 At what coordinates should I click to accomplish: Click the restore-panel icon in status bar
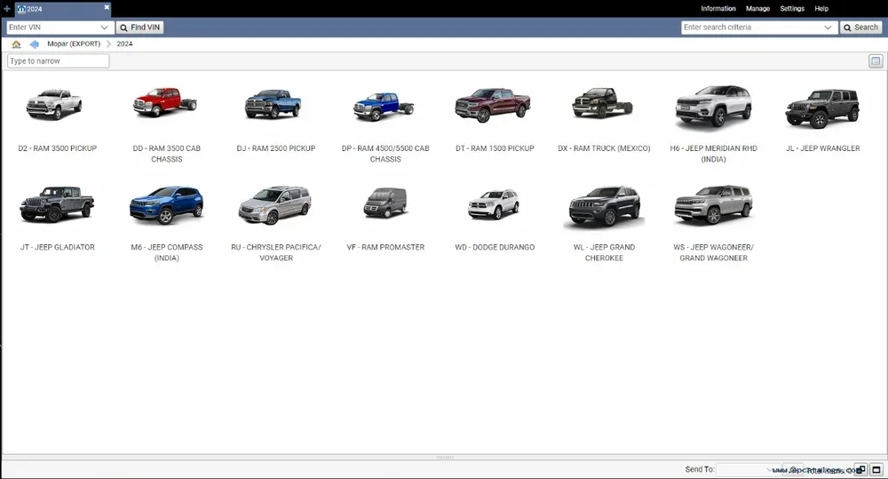pyautogui.click(x=860, y=469)
